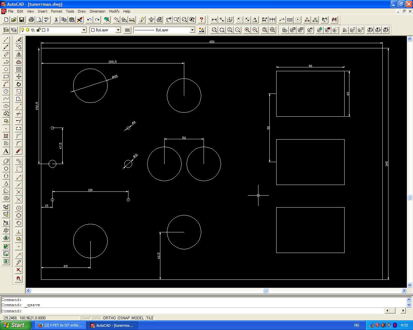413x330 pixels.
Task: Pick the Rectangle tool in Draw toolbar
Action: [6, 77]
